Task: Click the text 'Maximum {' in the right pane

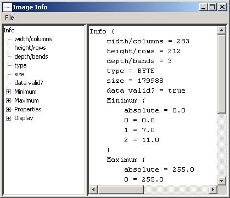Action: click(x=126, y=160)
